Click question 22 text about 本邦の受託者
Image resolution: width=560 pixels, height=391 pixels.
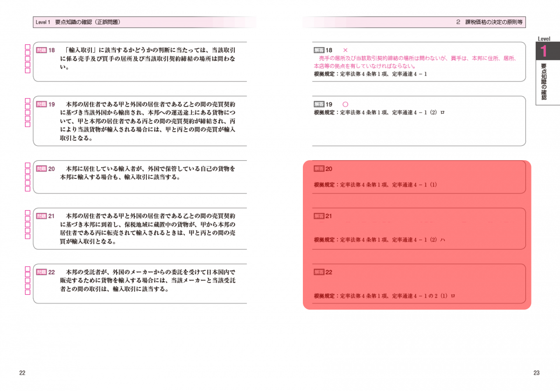click(147, 280)
